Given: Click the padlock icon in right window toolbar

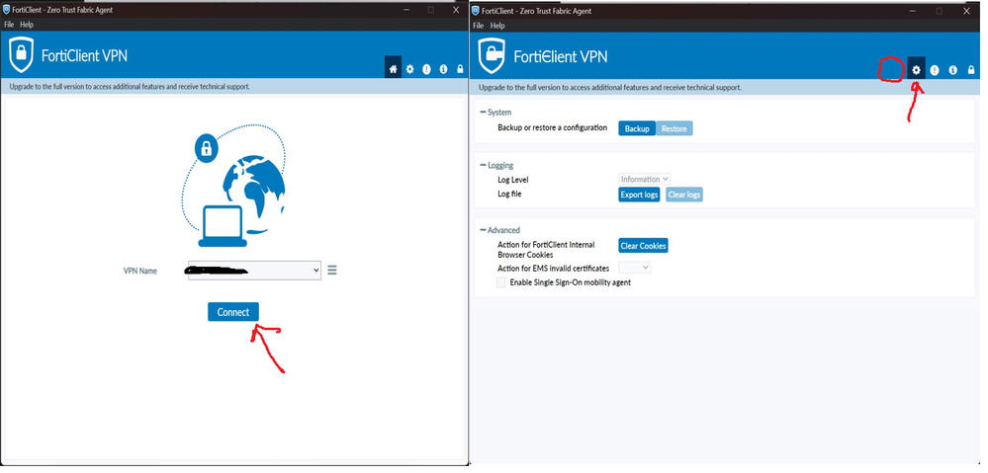Looking at the screenshot, I should click(971, 70).
